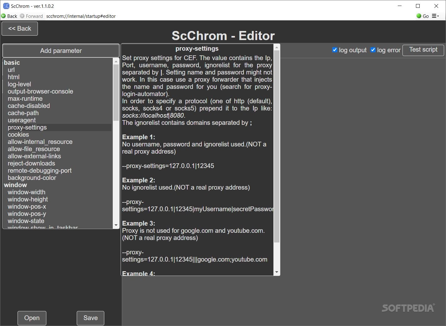
Task: Click the Test script button
Action: click(423, 50)
